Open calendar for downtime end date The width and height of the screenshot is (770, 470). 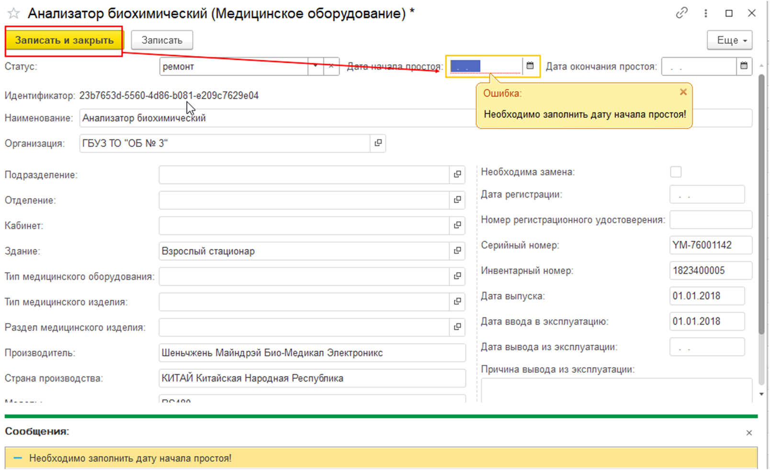pos(744,66)
